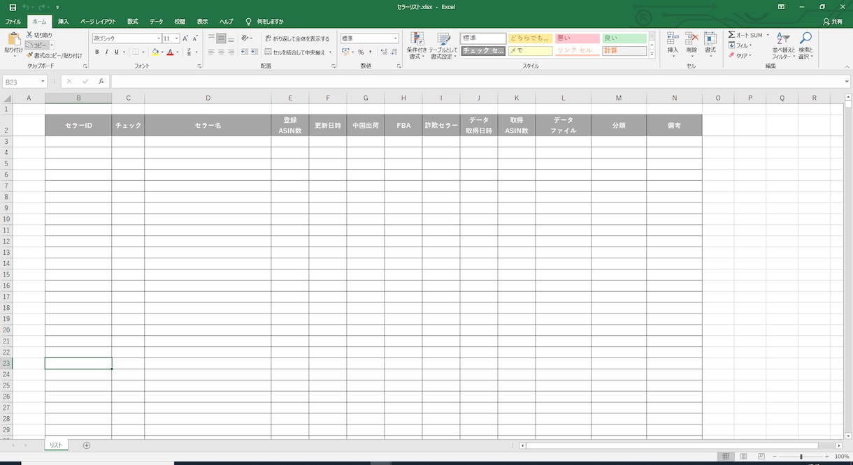Decrease font size with the smaller A icon

click(195, 38)
